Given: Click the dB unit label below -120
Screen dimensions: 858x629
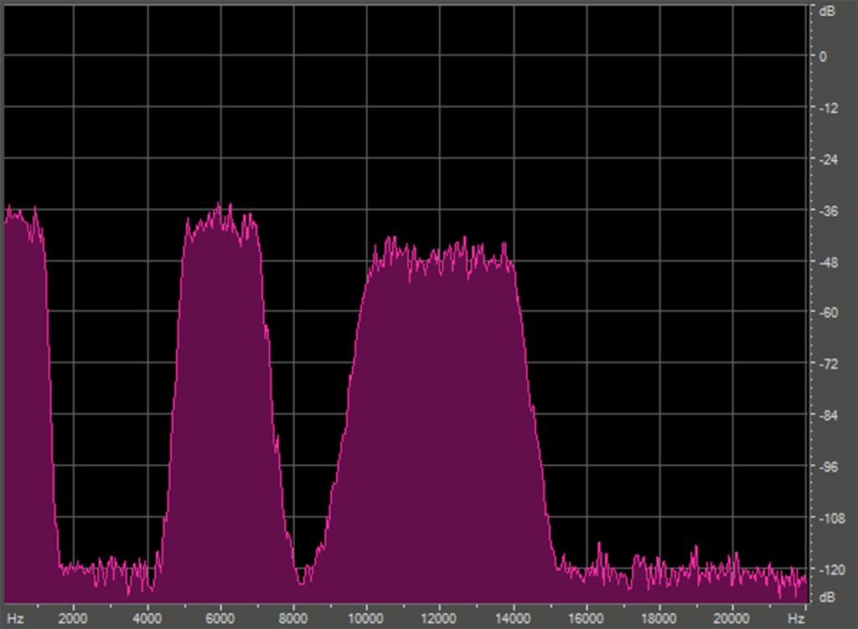Looking at the screenshot, I should pyautogui.click(x=827, y=596).
